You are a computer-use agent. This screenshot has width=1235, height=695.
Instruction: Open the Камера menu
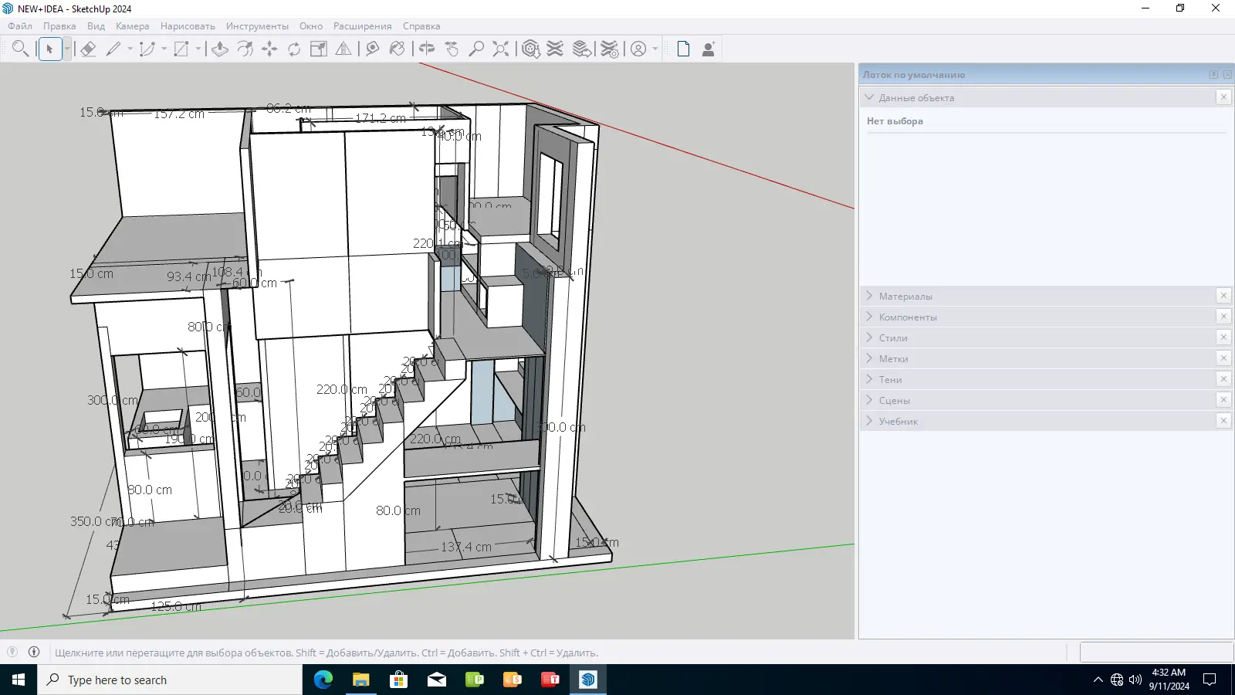pos(132,26)
